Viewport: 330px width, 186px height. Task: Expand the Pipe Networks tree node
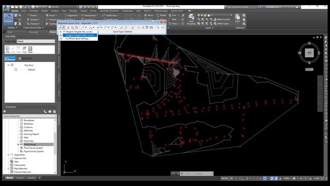point(8,168)
